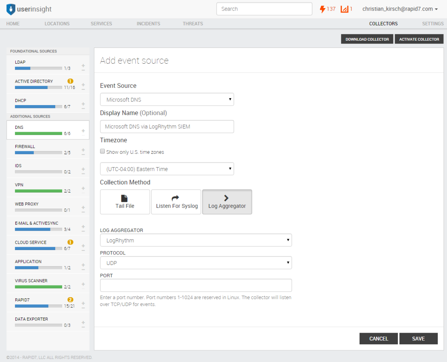
Task: Switch to the INCIDENTS tab
Action: coord(148,23)
